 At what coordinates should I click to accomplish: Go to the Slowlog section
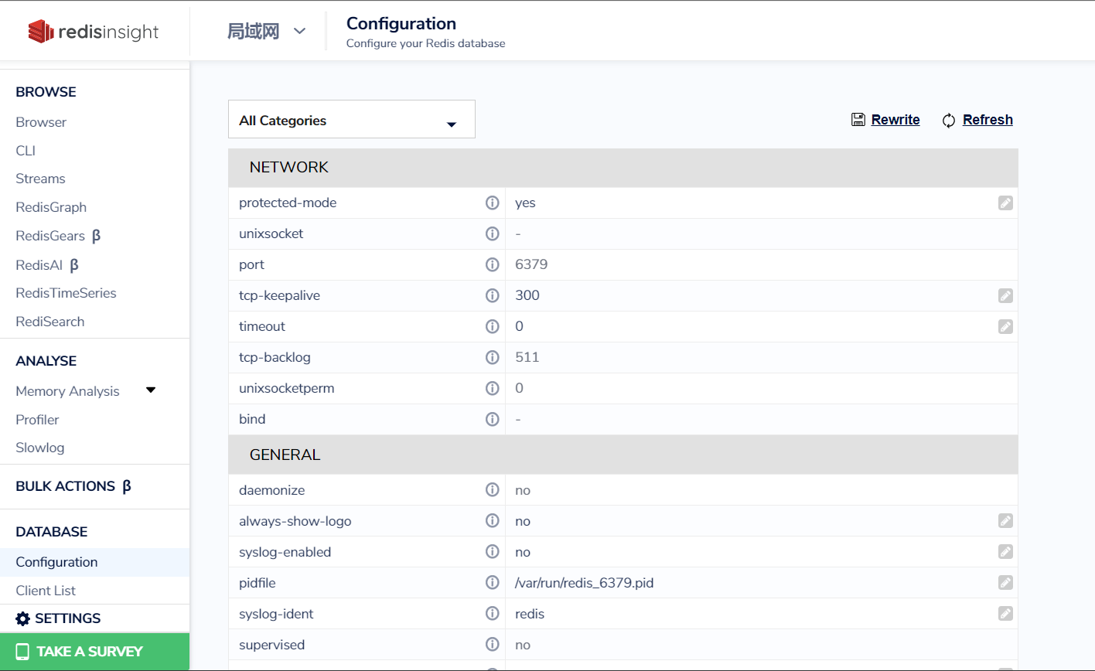40,448
